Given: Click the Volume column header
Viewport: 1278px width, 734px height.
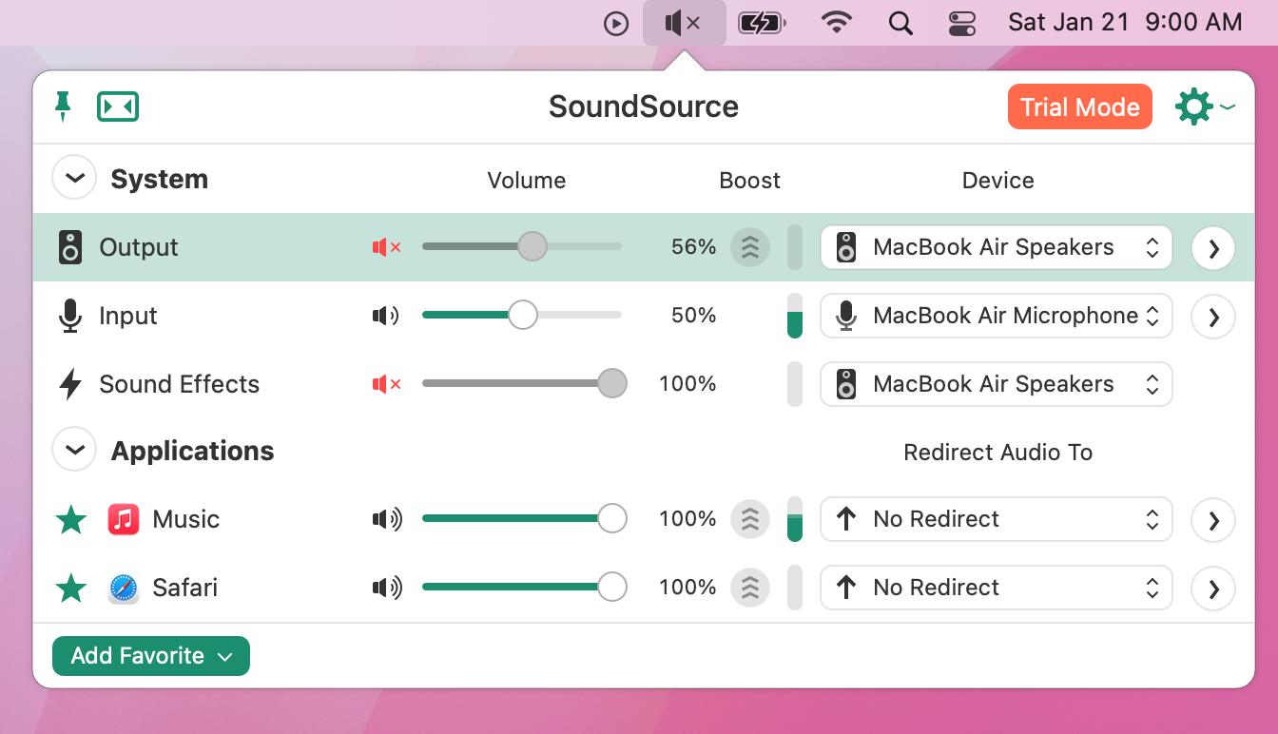Looking at the screenshot, I should (x=526, y=181).
